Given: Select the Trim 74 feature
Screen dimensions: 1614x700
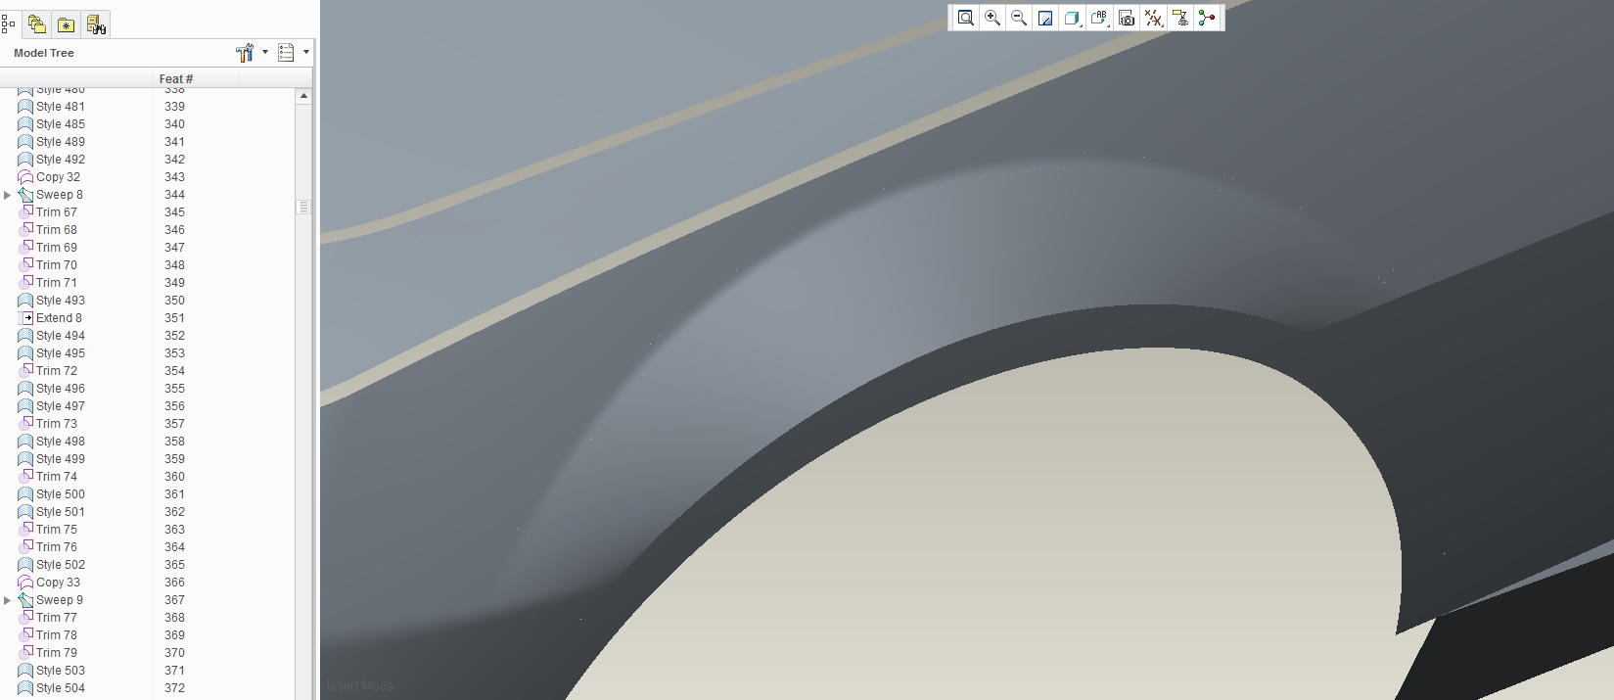Looking at the screenshot, I should click(x=57, y=477).
